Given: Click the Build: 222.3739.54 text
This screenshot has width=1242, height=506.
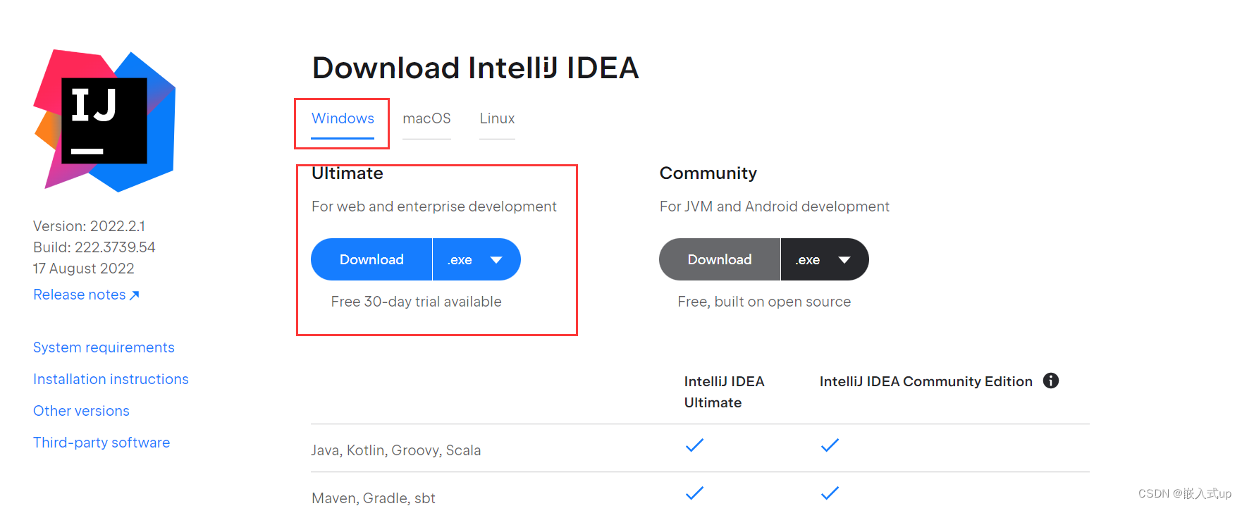Looking at the screenshot, I should pyautogui.click(x=94, y=247).
